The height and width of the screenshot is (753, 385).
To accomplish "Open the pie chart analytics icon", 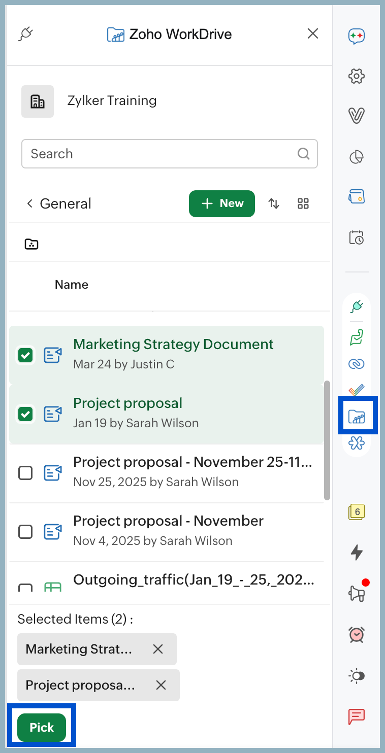I will tap(357, 157).
